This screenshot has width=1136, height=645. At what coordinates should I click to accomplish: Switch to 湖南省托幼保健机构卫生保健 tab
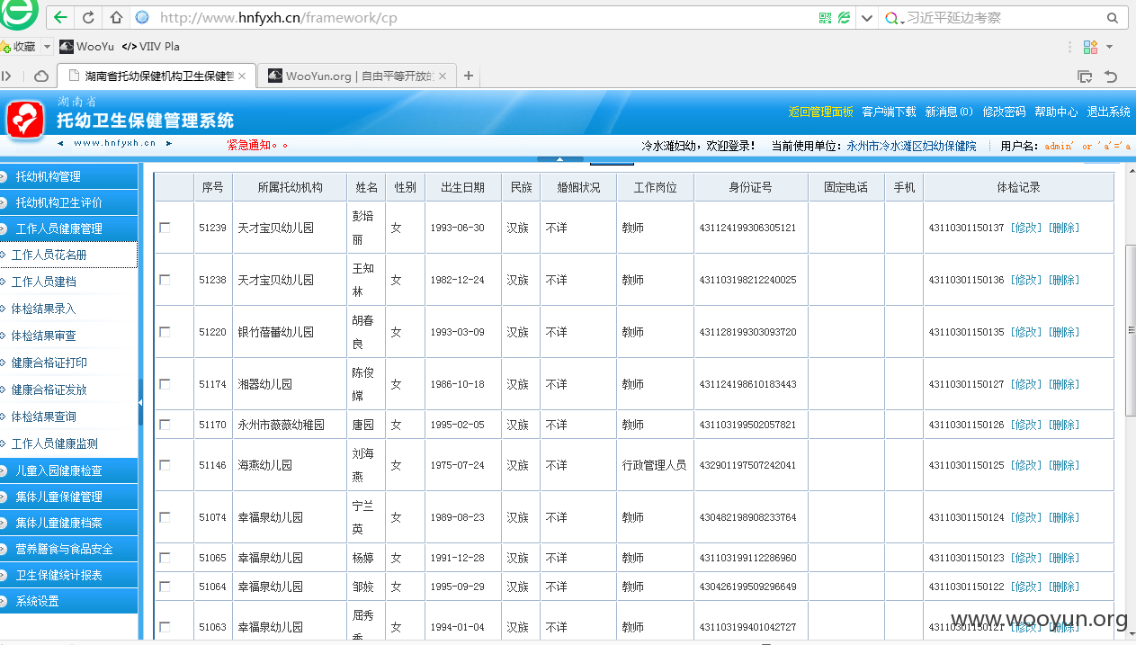(x=155, y=76)
